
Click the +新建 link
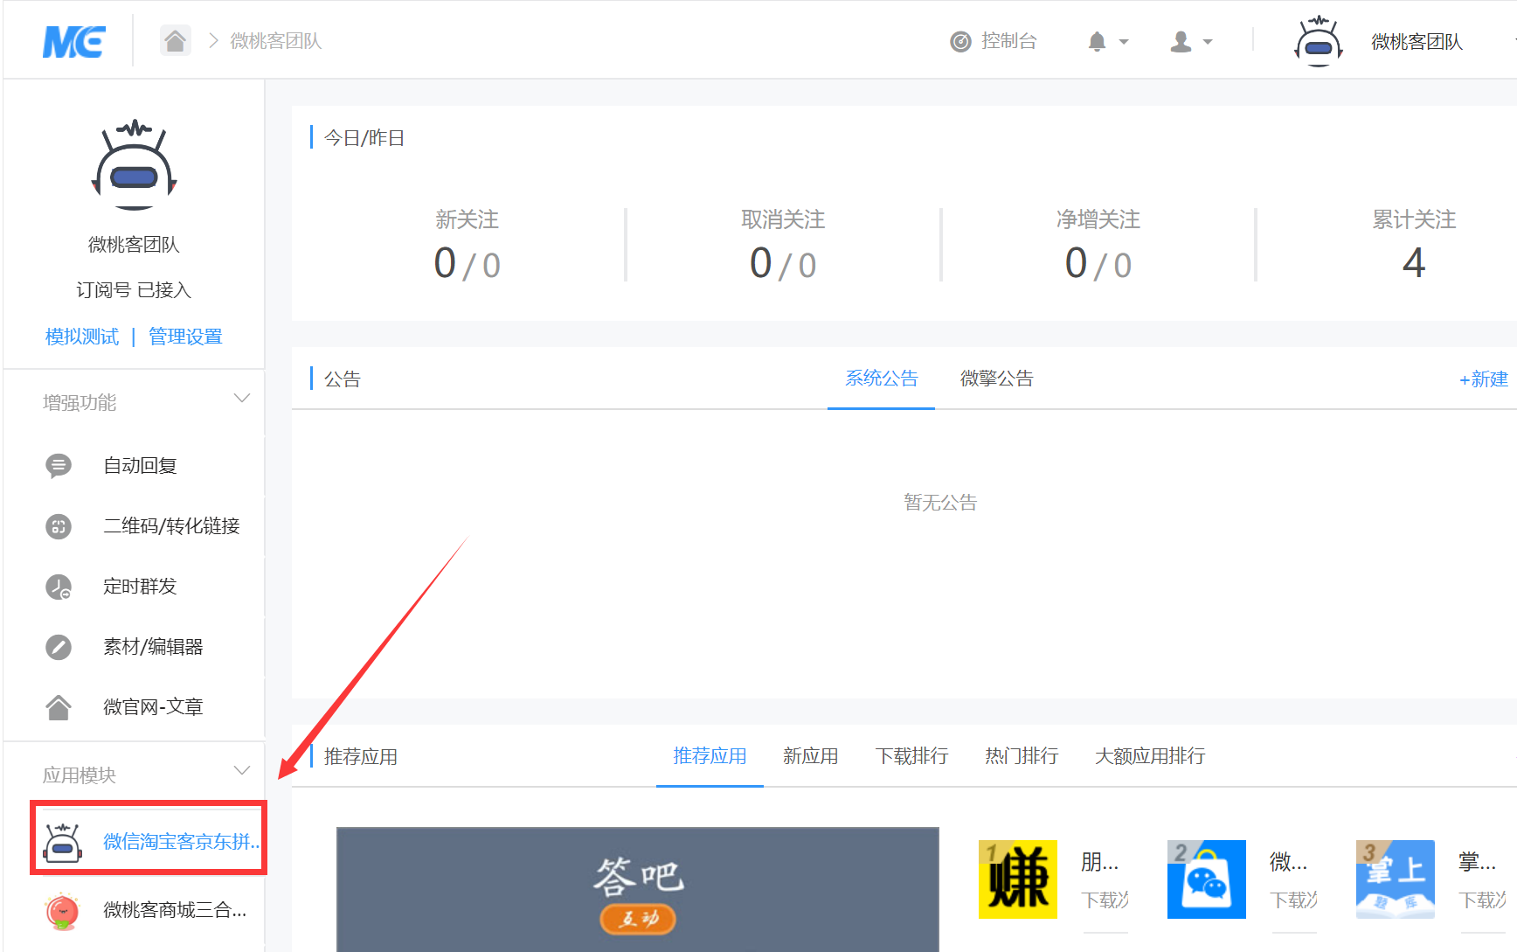pos(1484,379)
